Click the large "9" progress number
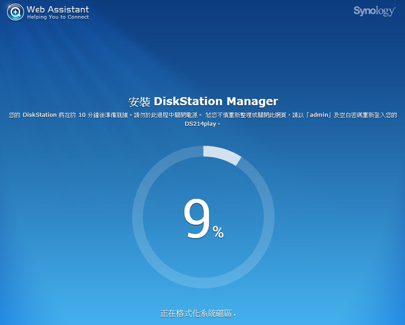405x325 pixels. point(196,219)
